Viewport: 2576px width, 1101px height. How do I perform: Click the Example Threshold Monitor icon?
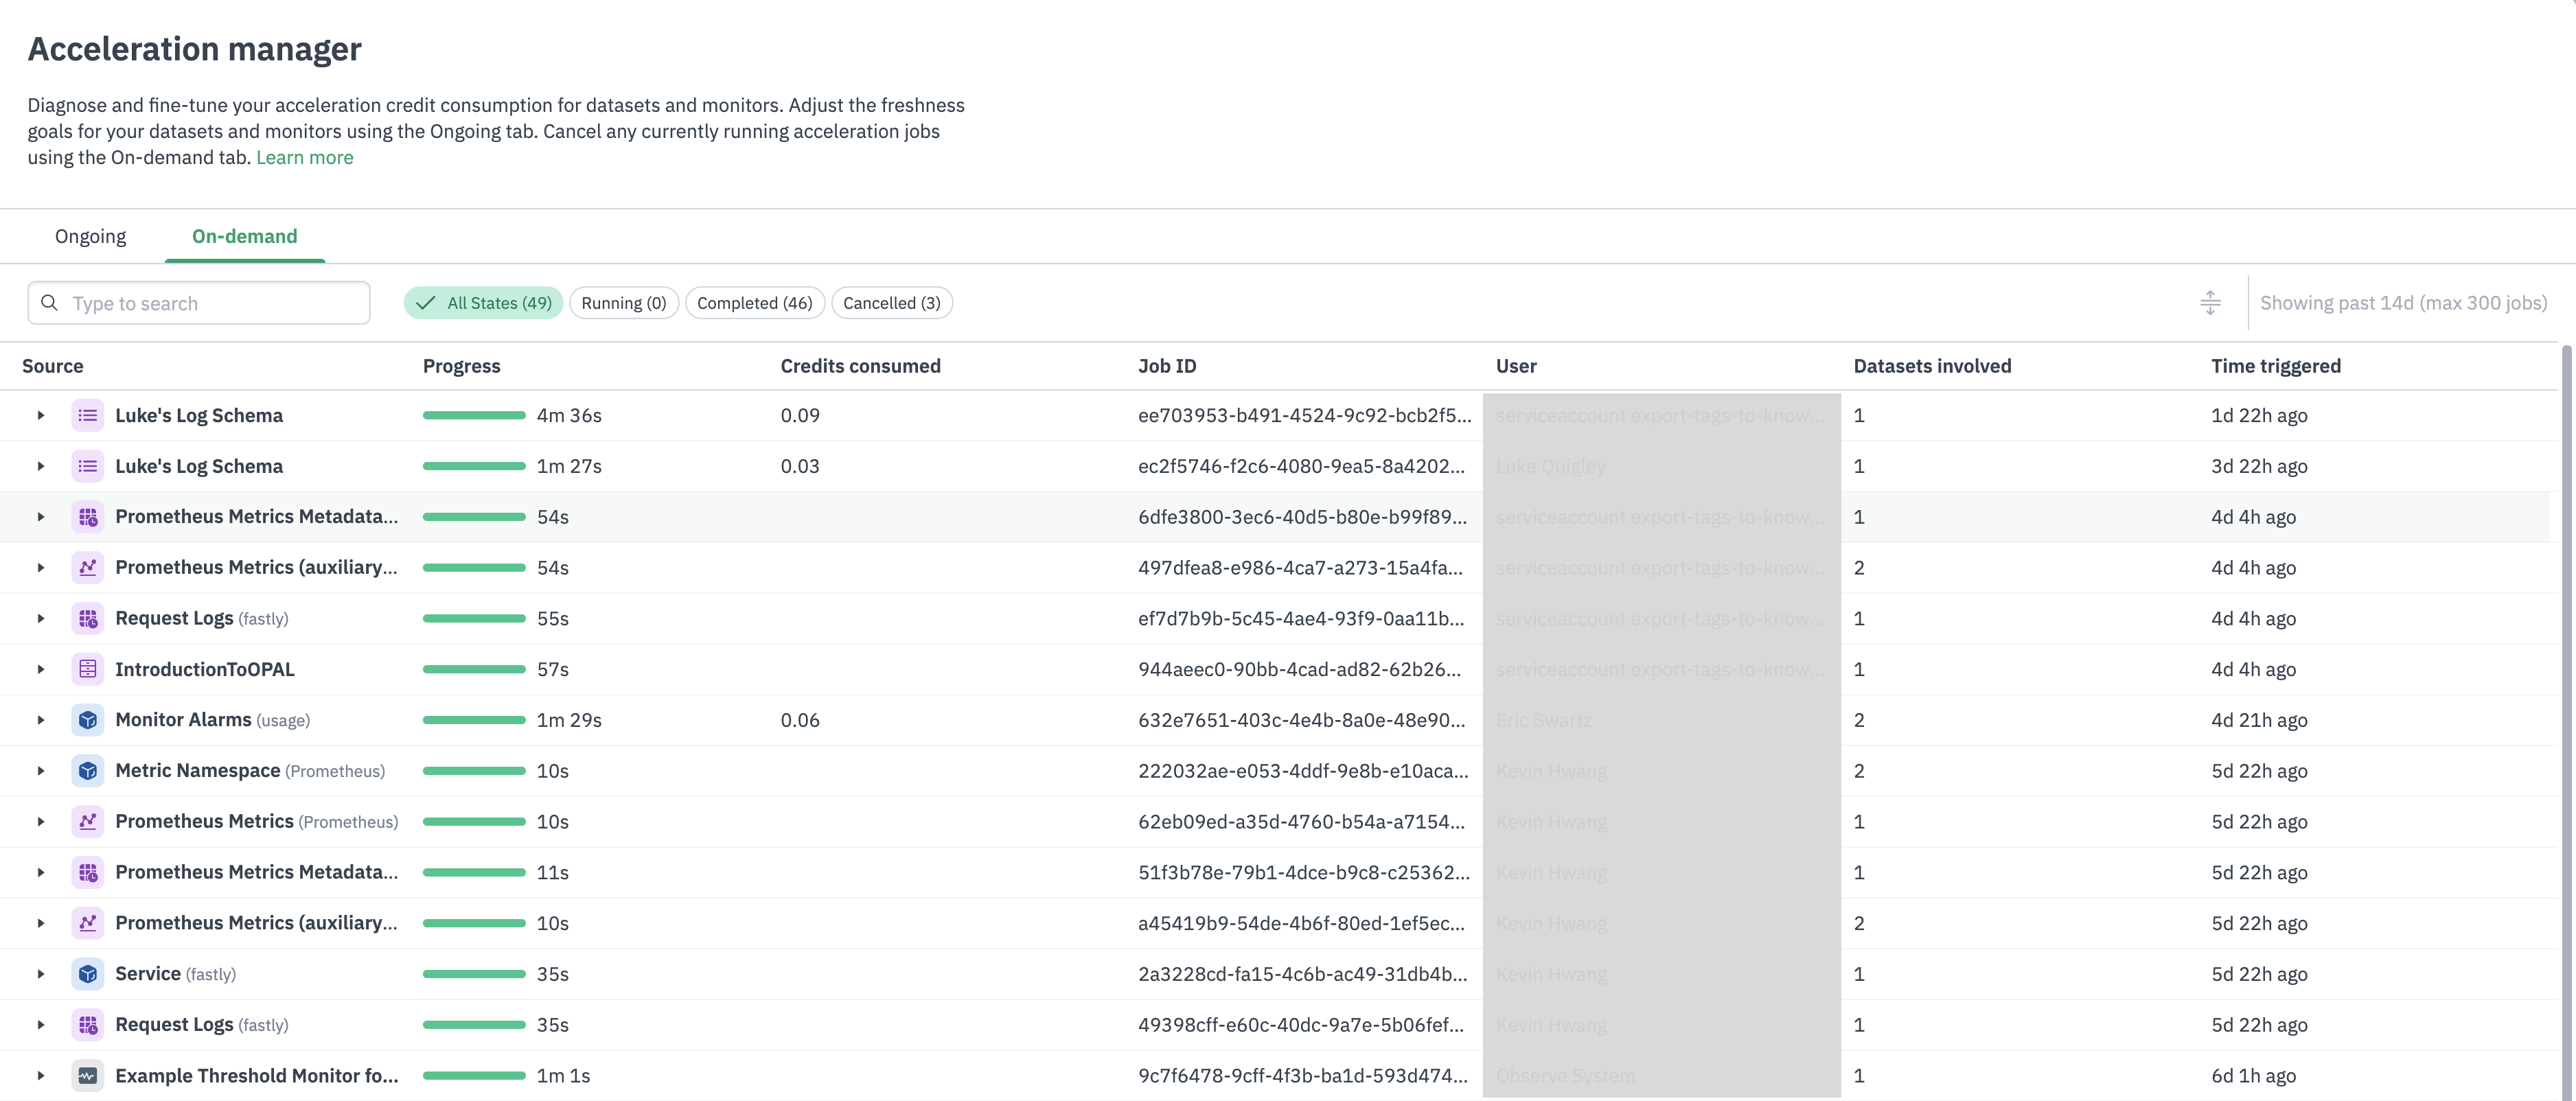tap(88, 1075)
